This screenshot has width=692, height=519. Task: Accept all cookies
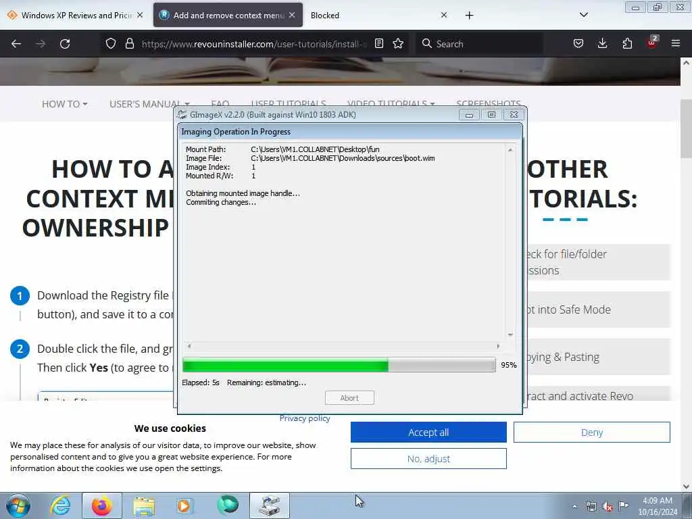coord(428,432)
